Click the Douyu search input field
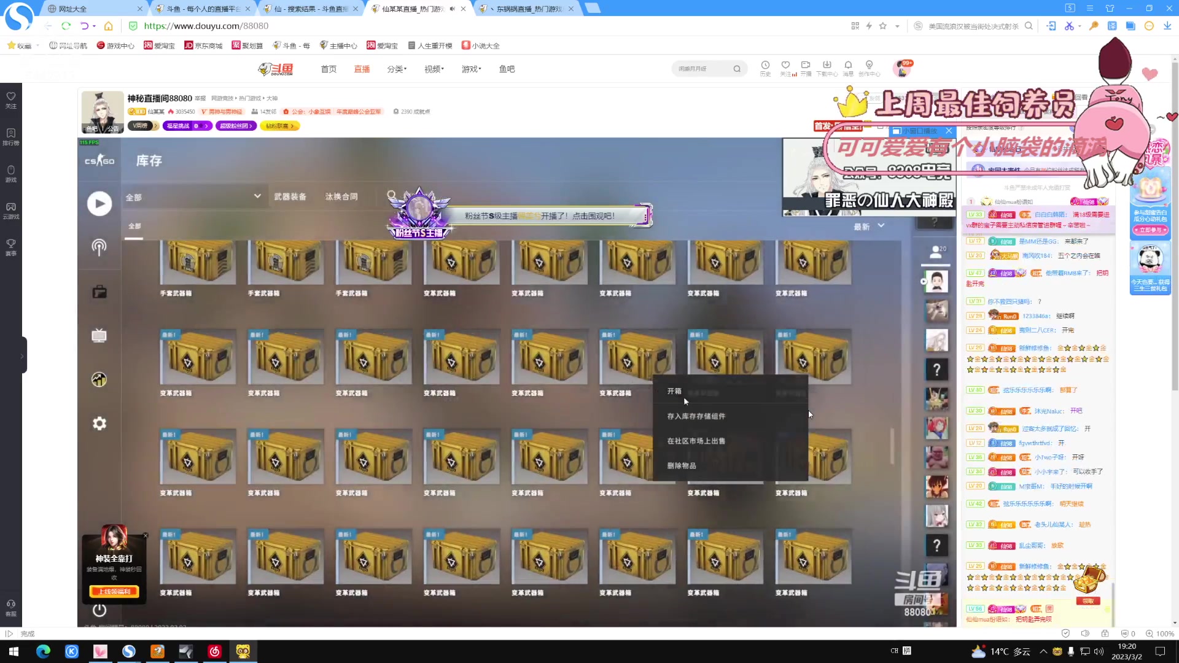1179x663 pixels. tap(703, 69)
